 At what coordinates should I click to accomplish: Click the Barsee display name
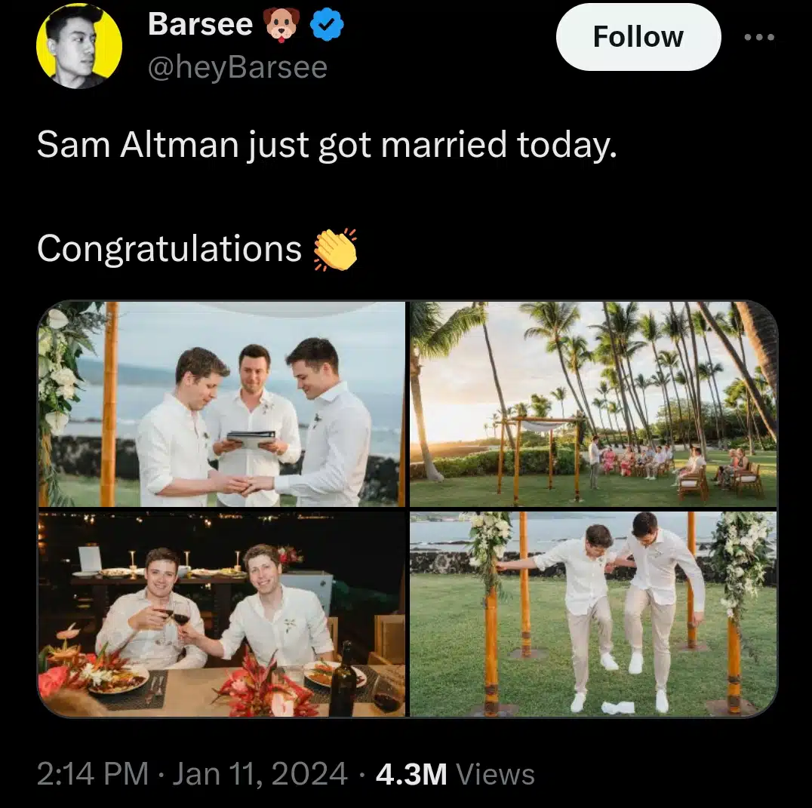(201, 23)
